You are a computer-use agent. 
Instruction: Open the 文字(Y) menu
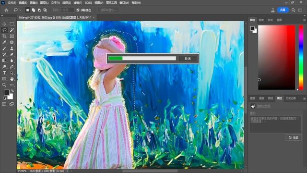pos(56,3)
